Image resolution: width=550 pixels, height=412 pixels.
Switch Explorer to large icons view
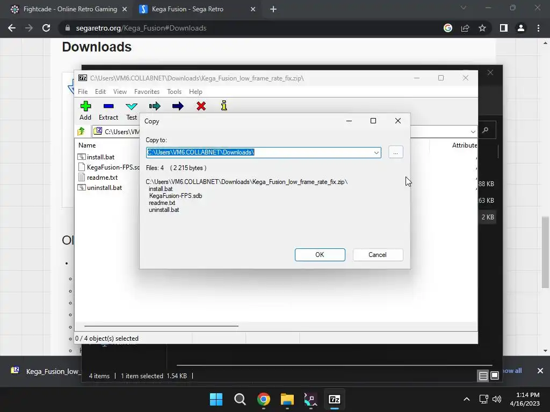click(x=495, y=376)
